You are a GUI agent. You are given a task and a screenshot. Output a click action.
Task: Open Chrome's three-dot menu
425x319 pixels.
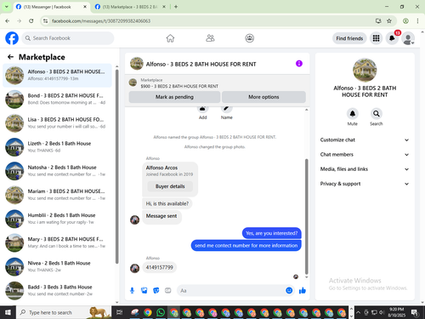(x=417, y=20)
